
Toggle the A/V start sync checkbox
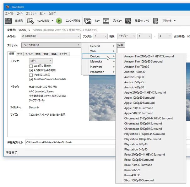(31, 70)
